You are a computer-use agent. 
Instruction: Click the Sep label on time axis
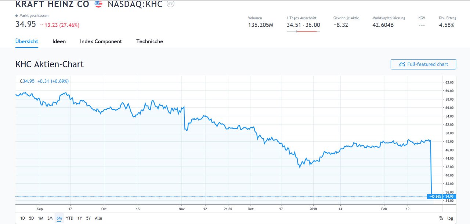[40, 209]
